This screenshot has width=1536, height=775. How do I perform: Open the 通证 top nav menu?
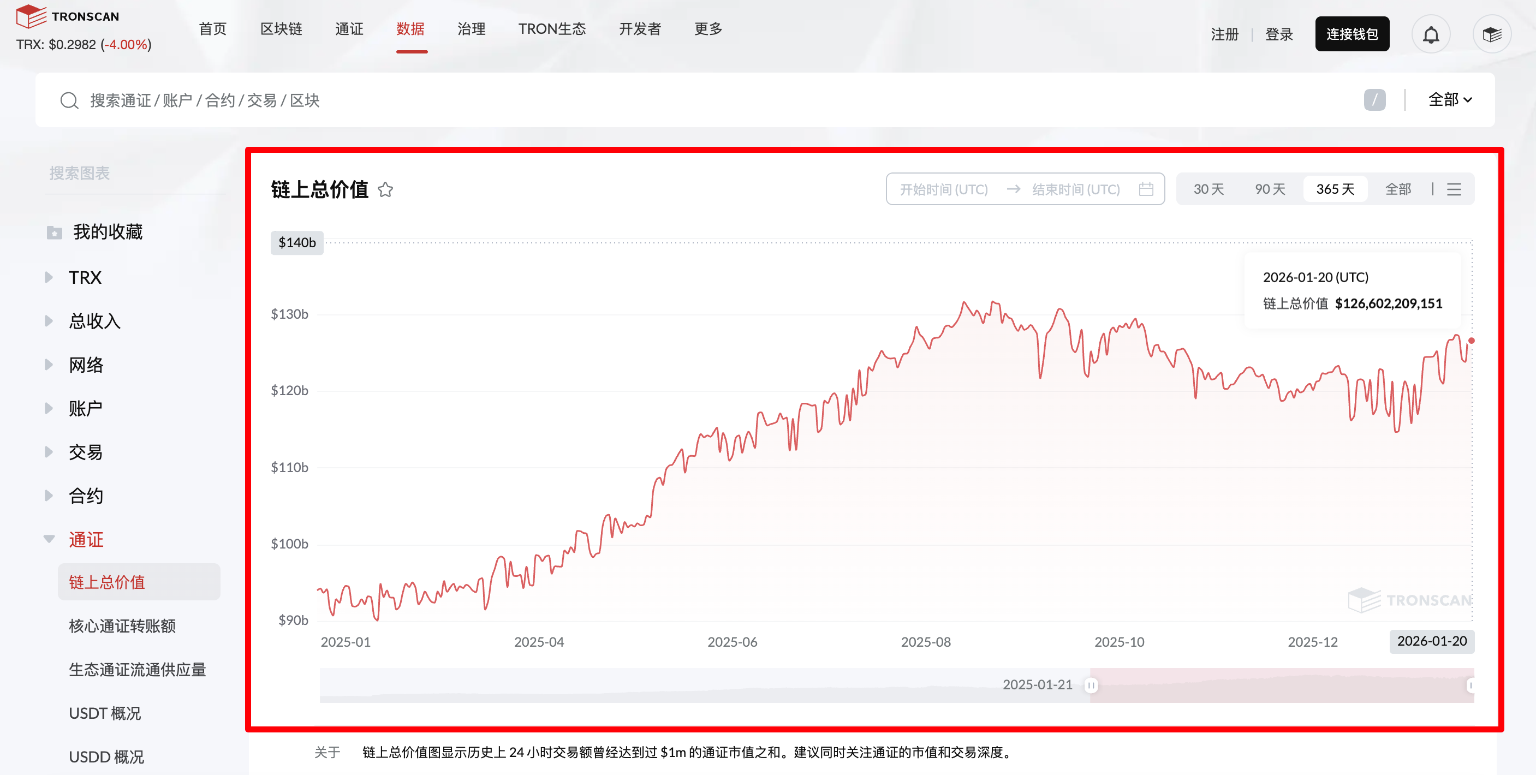tap(349, 28)
